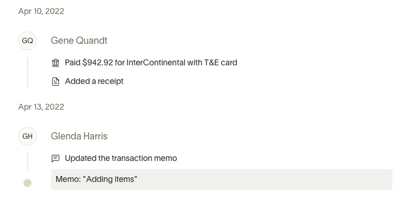This screenshot has height=221, width=410.
Task: Click the memo box 'Adding items'
Action: point(222,180)
